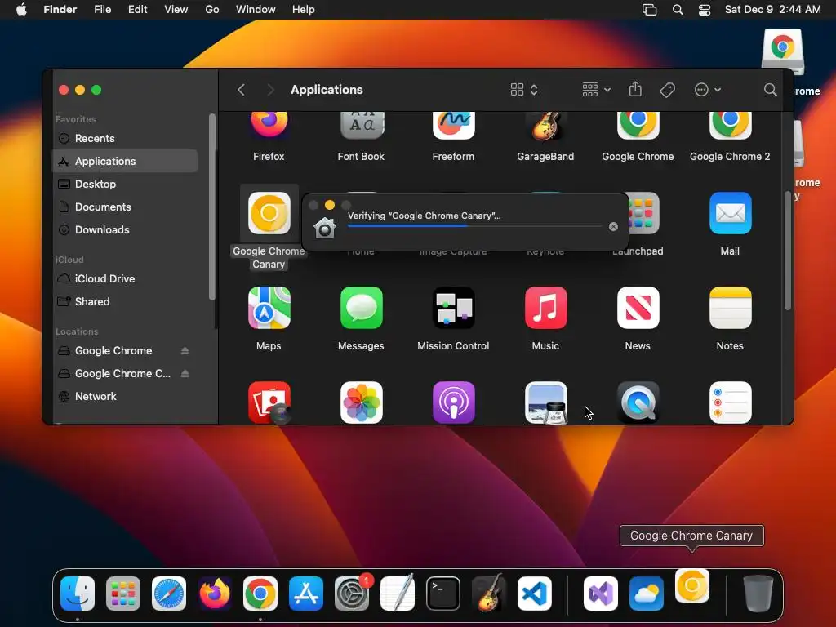The height and width of the screenshot is (627, 836).
Task: Open the Apple menu
Action: tap(21, 10)
